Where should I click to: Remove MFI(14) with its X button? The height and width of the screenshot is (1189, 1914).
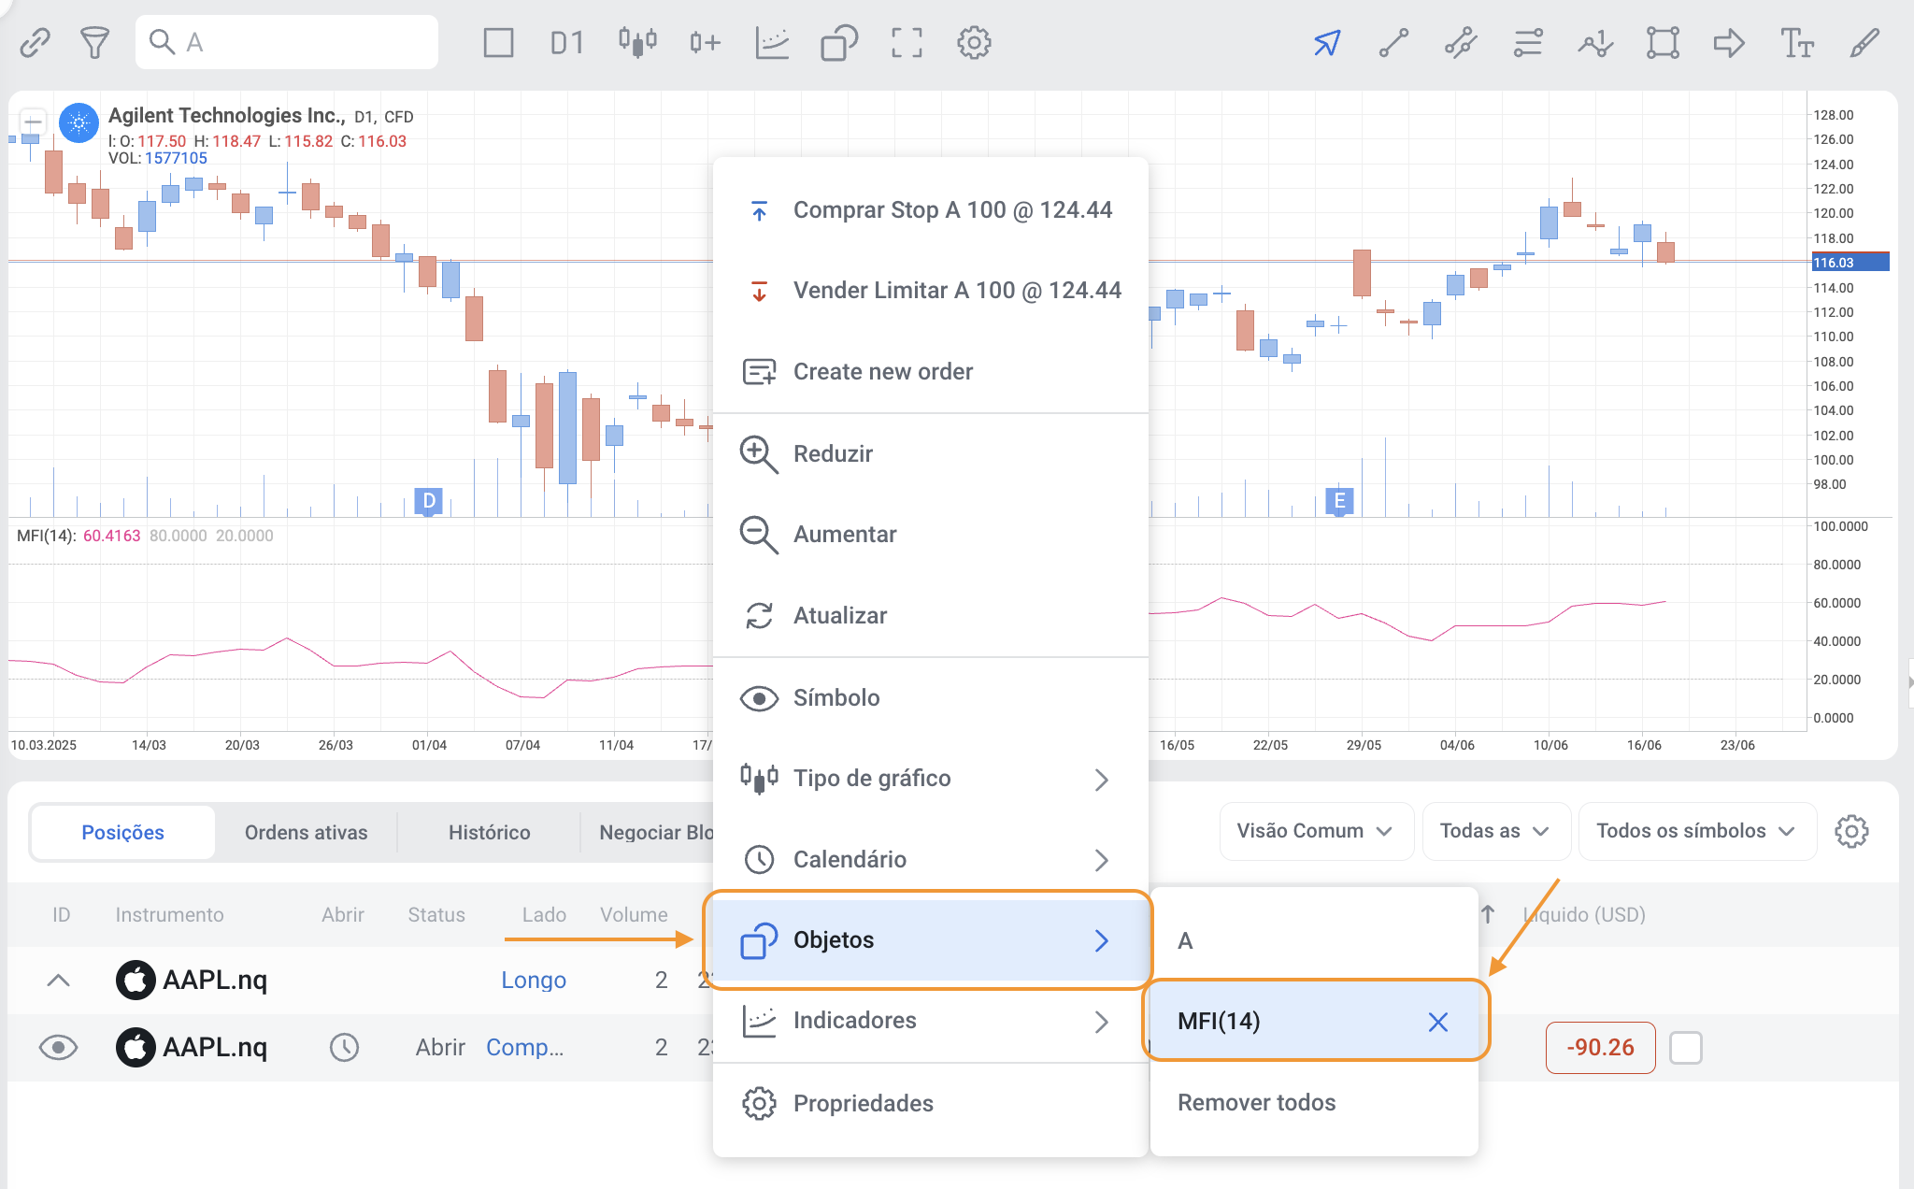(1437, 1022)
